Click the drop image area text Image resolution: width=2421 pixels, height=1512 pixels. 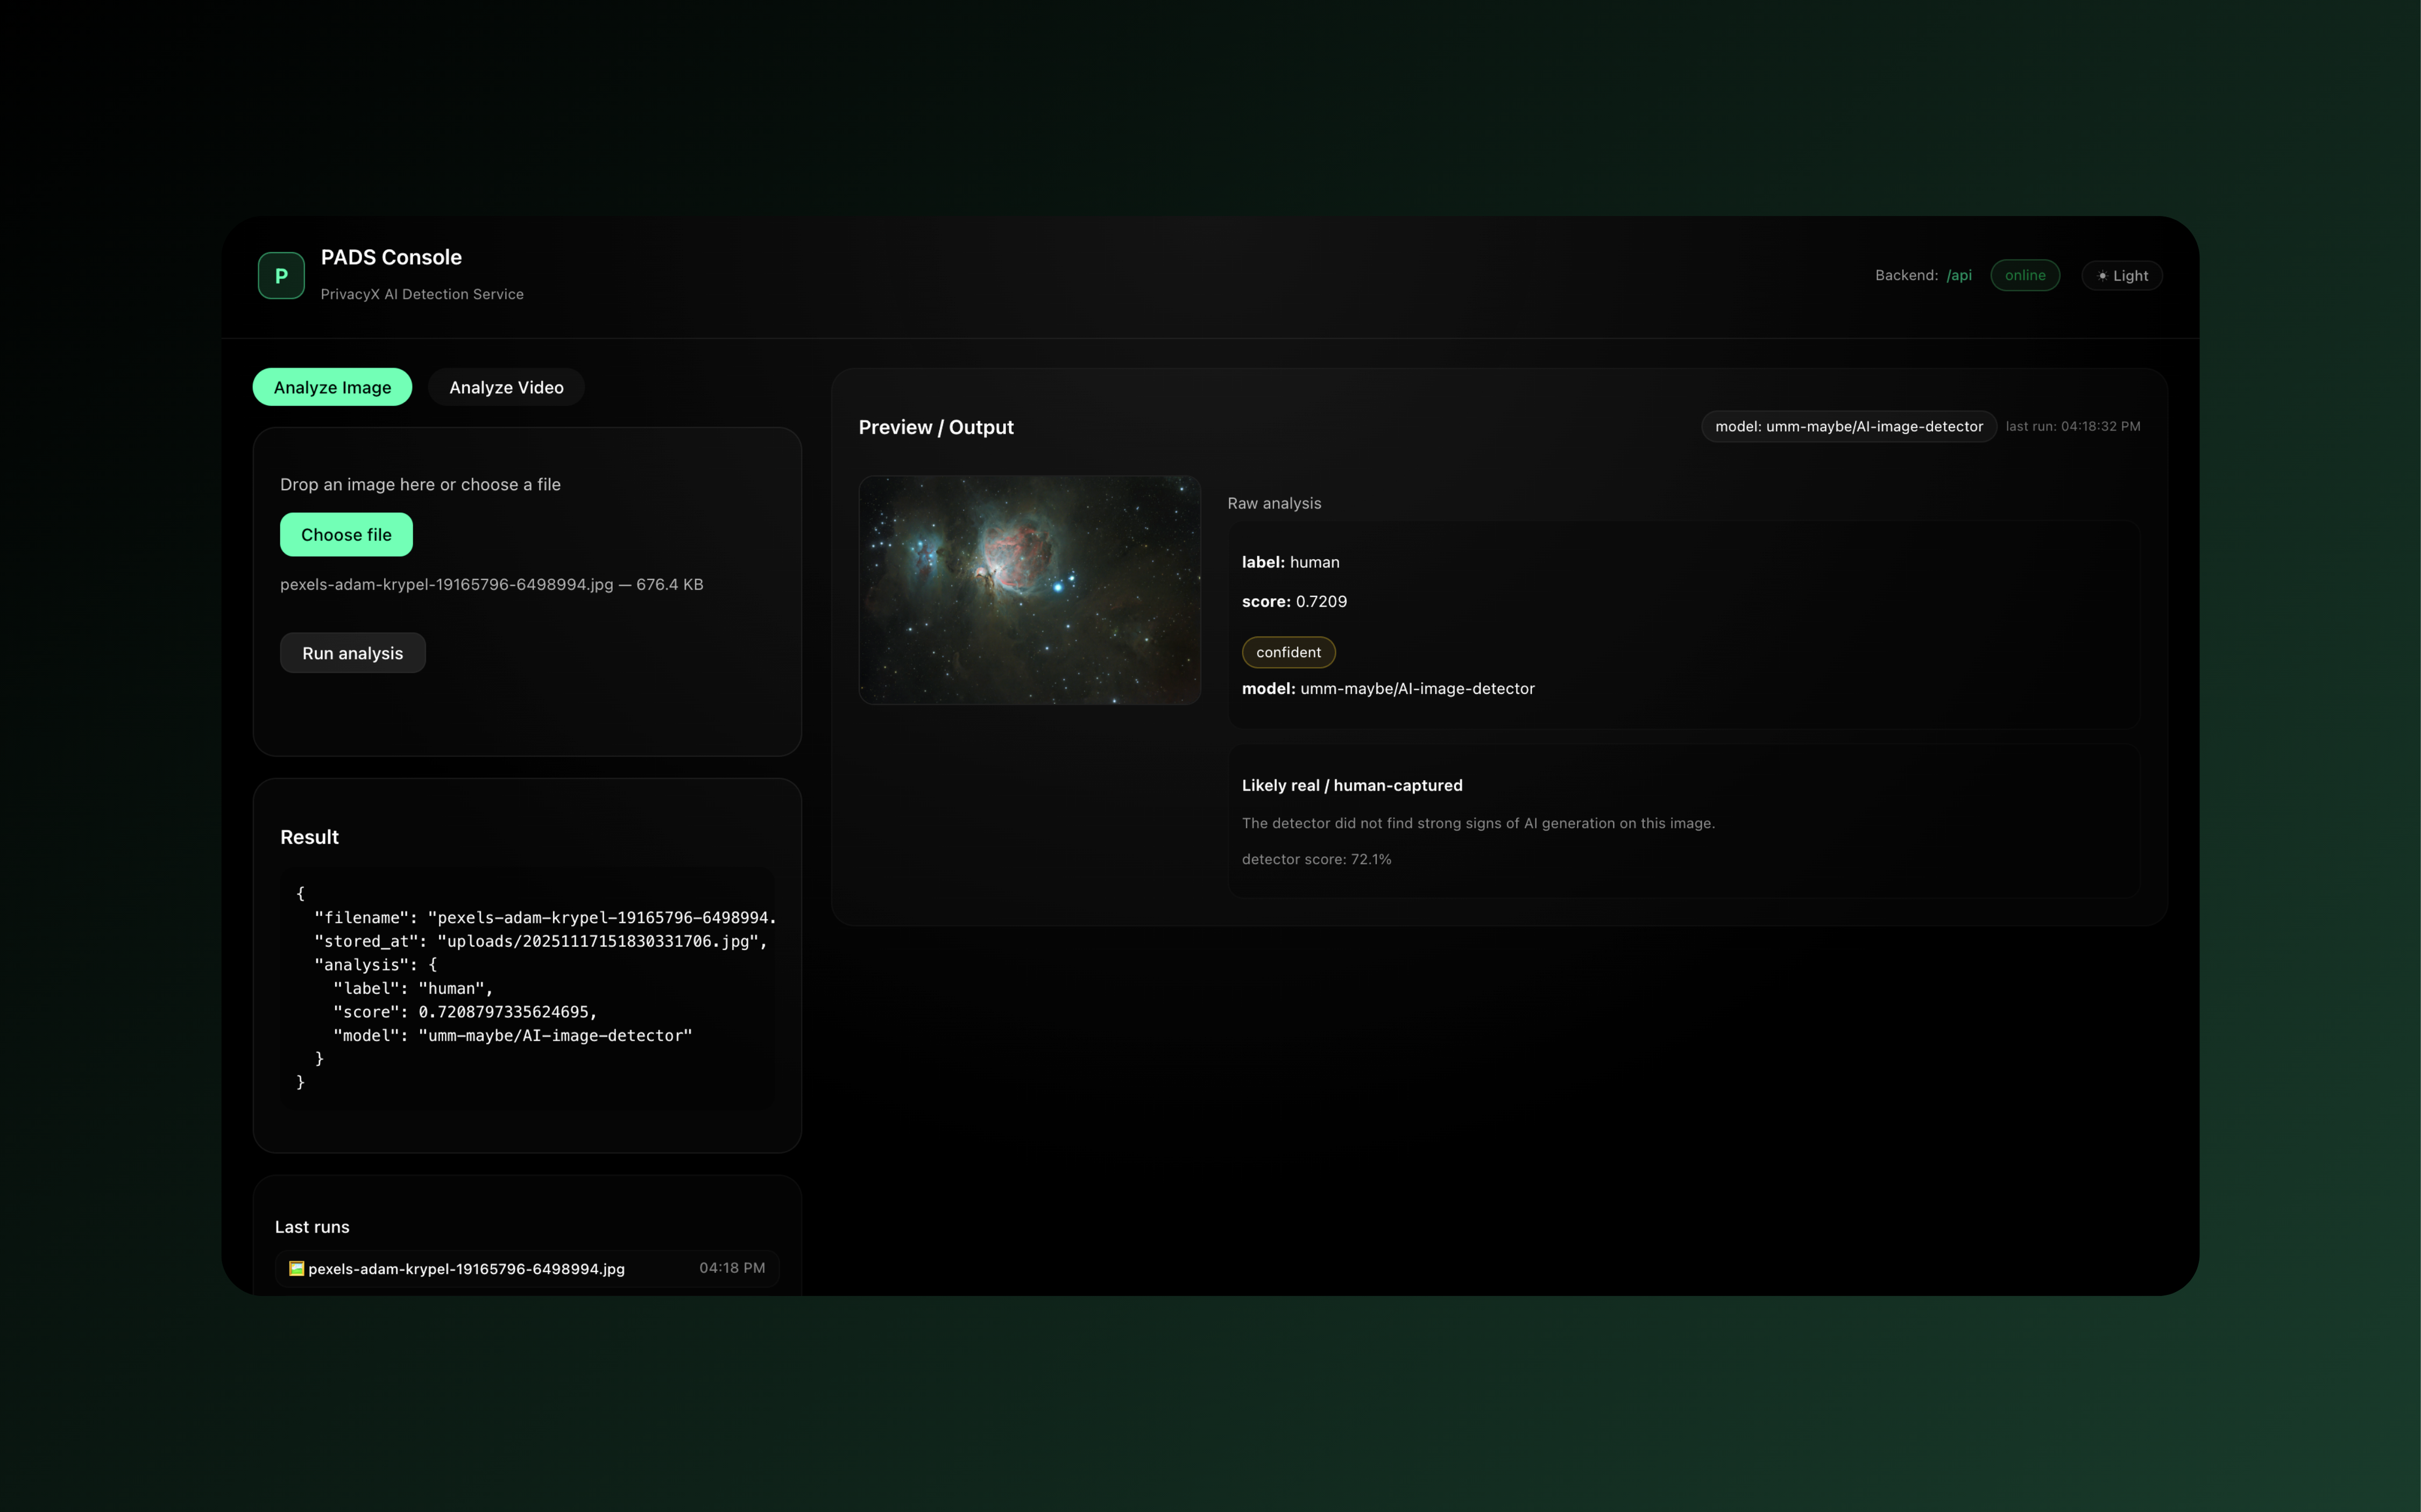pyautogui.click(x=420, y=484)
